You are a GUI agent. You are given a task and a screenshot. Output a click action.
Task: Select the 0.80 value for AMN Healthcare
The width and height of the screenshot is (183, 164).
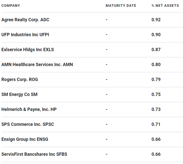pos(156,64)
